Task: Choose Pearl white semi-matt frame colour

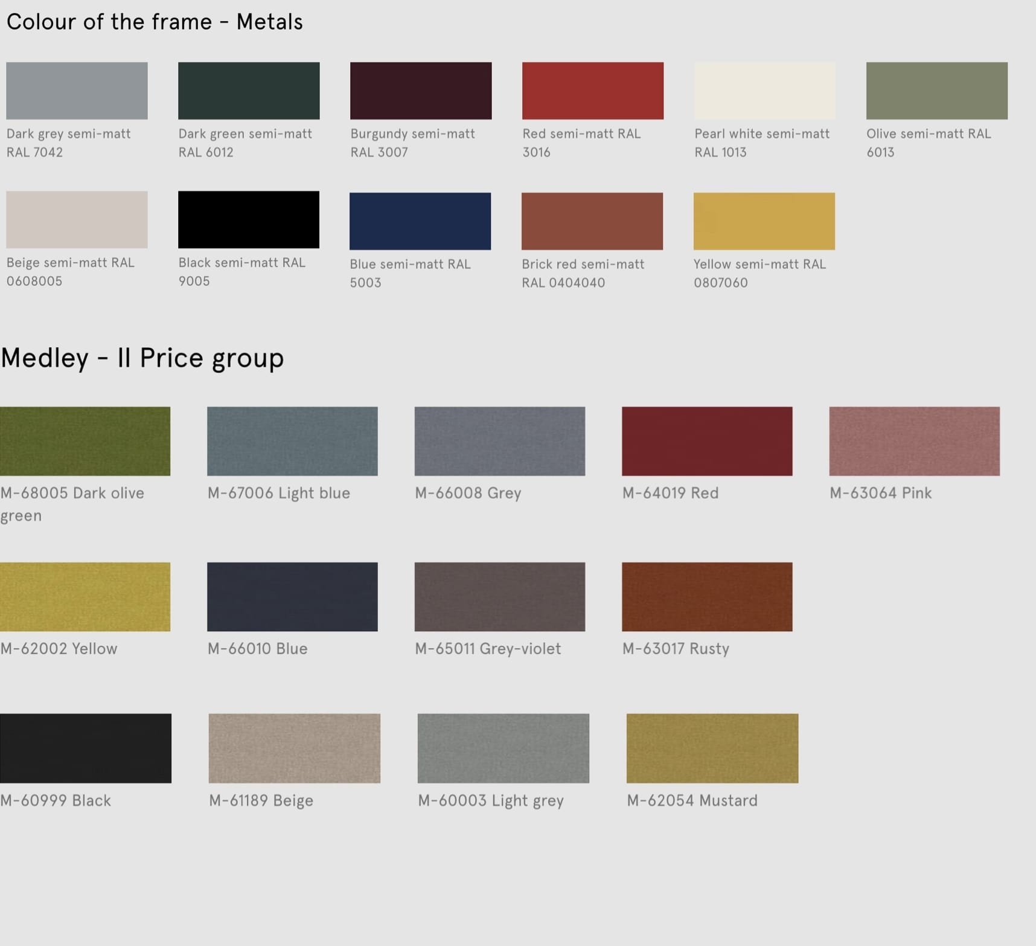Action: [764, 91]
